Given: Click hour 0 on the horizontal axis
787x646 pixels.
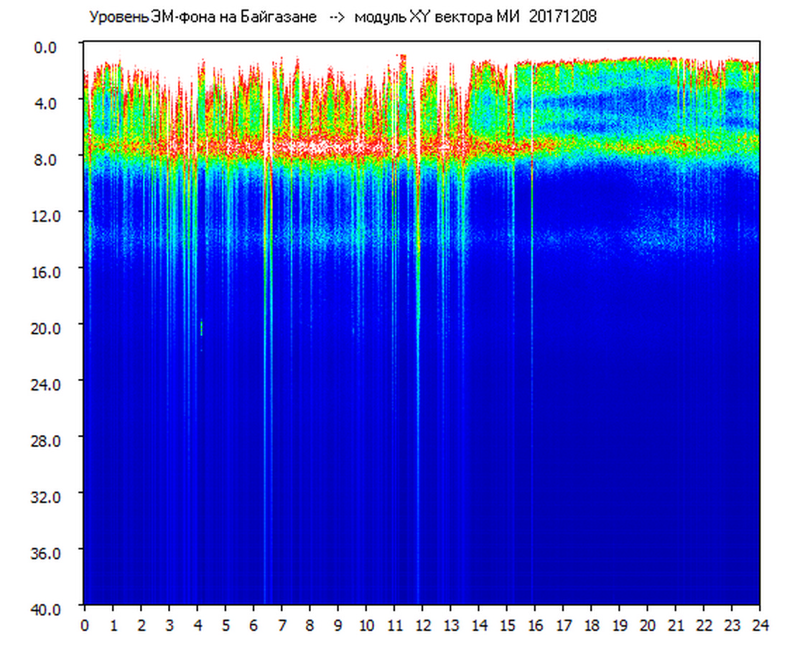Looking at the screenshot, I should 85,625.
